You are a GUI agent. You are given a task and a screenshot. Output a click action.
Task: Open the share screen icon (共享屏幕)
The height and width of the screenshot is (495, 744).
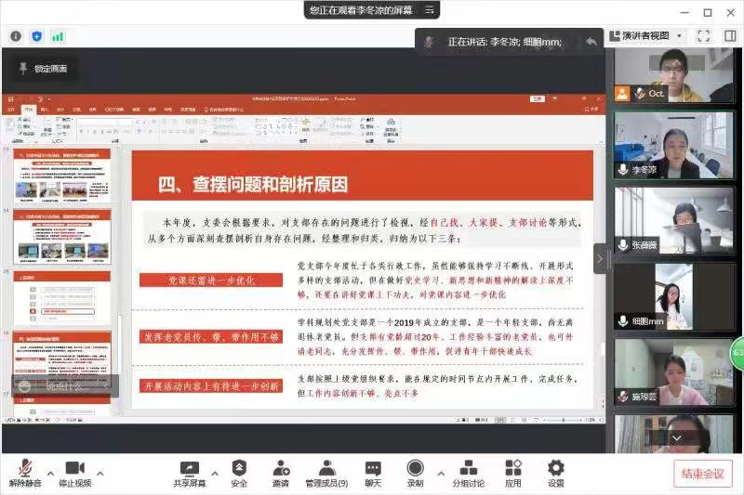189,469
